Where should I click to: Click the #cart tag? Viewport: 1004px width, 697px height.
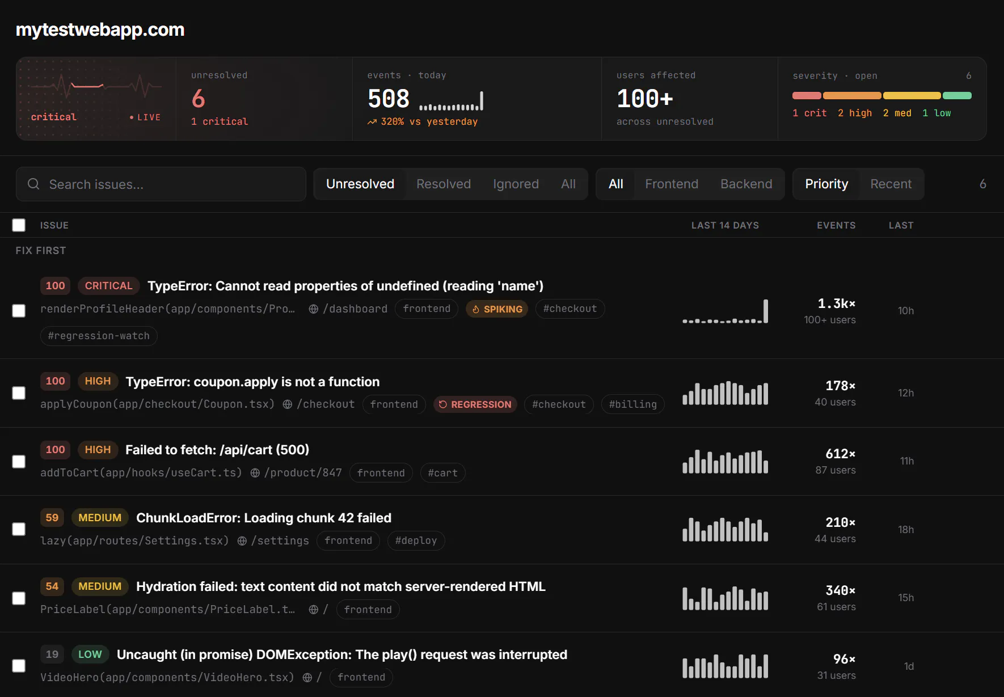[442, 473]
